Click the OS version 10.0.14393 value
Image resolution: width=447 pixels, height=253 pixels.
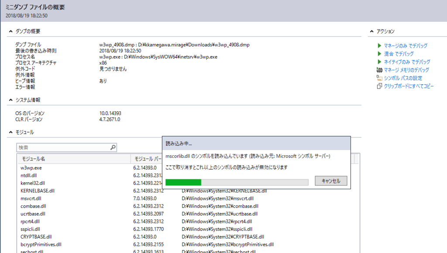(110, 113)
